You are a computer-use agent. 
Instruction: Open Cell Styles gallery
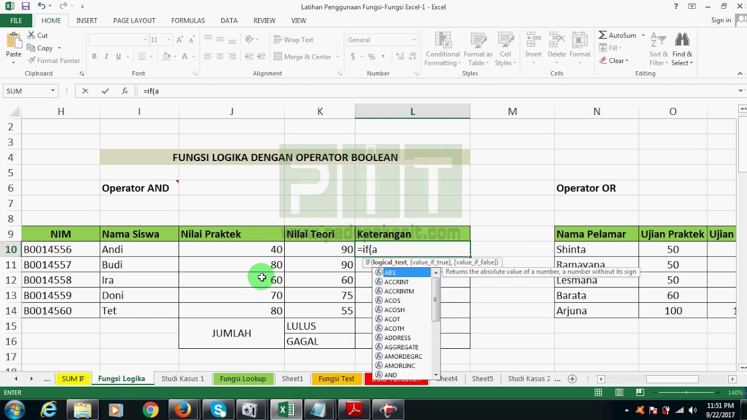tap(505, 49)
